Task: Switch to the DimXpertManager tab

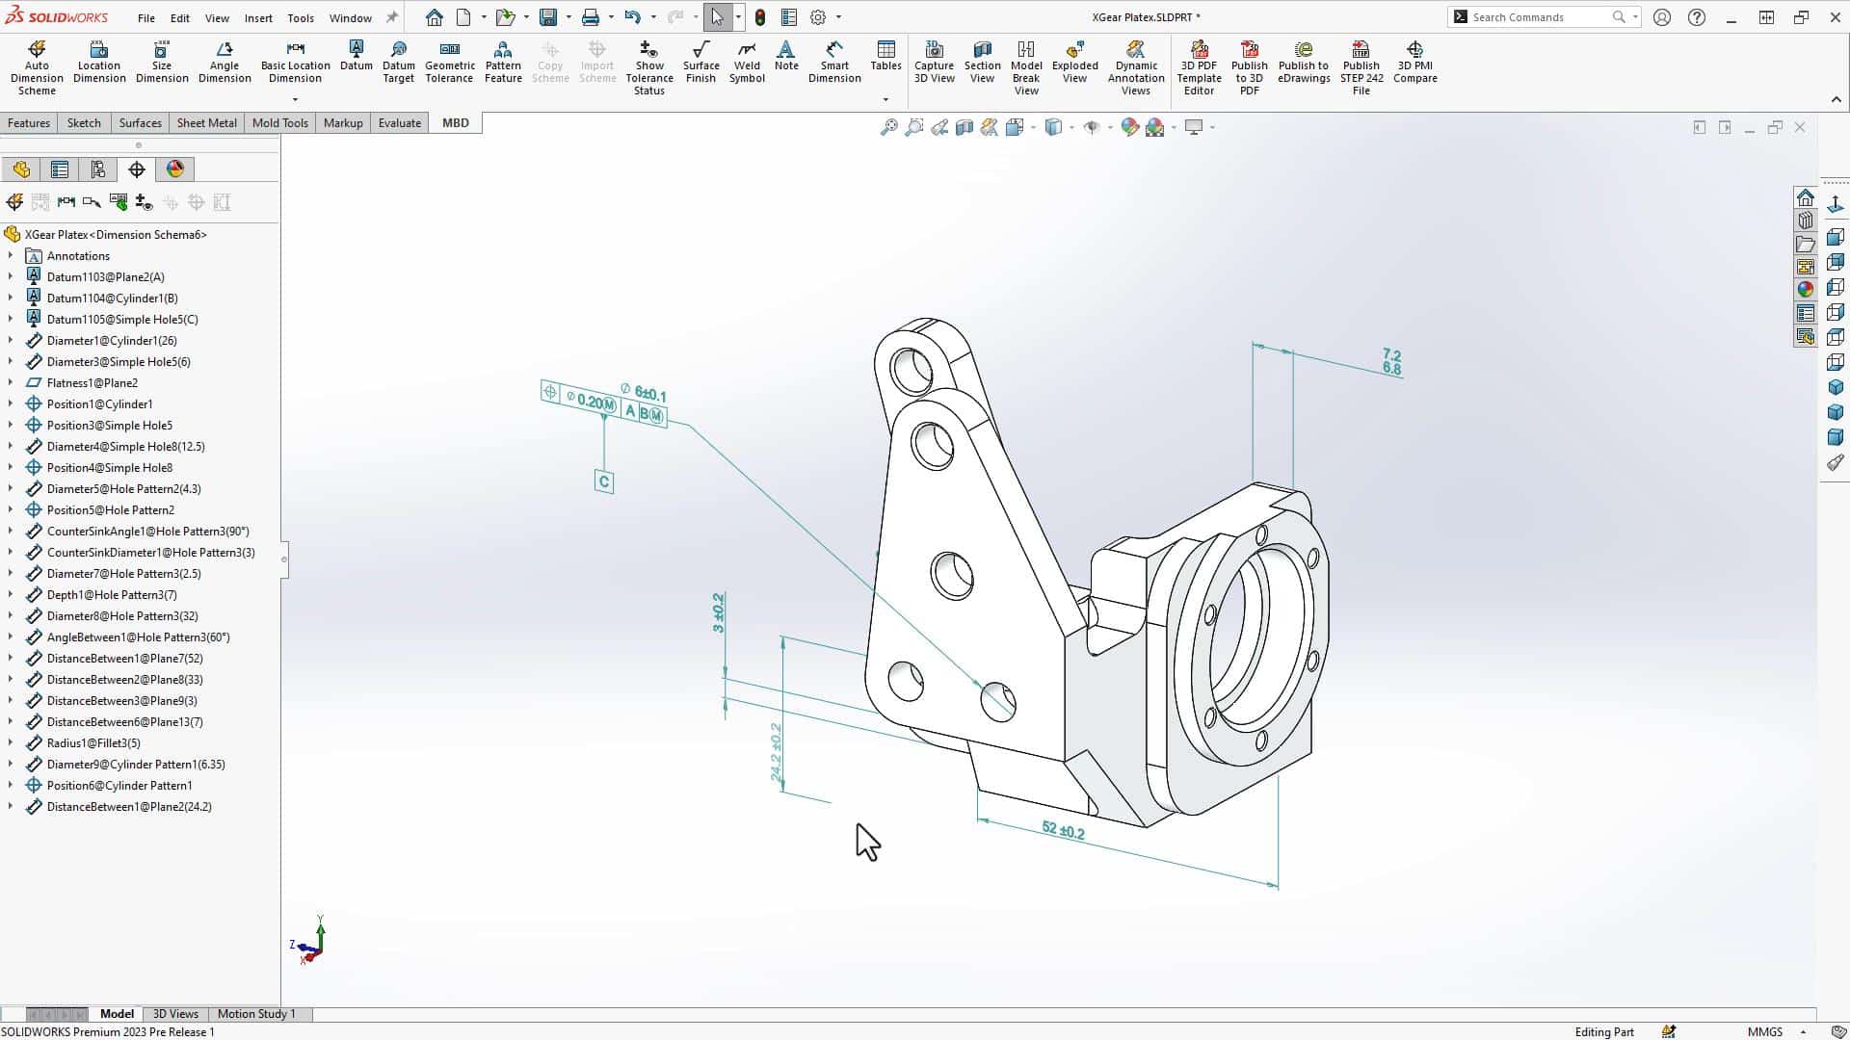Action: coord(137,169)
